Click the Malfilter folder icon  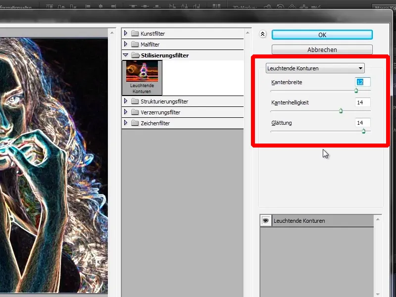pos(135,44)
